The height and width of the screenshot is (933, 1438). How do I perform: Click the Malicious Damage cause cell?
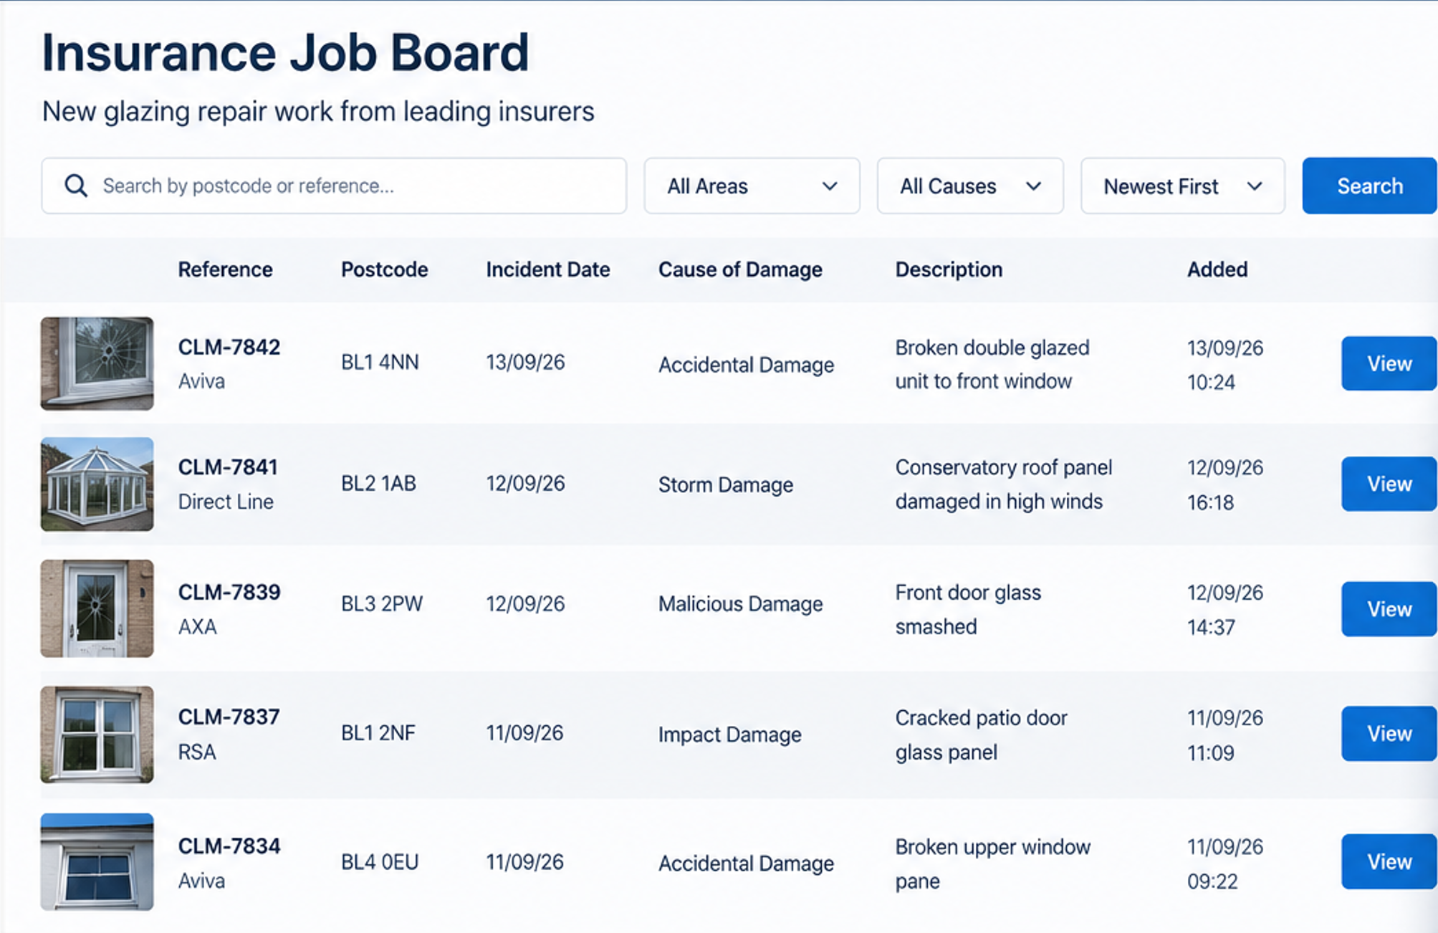coord(740,604)
